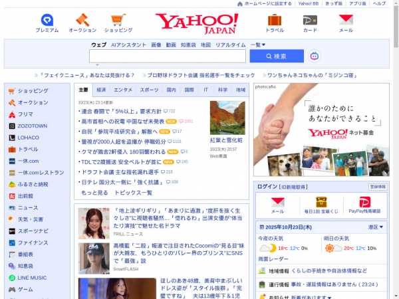Open the autumn leaves news thumbnail
399x299 pixels.
coord(227,118)
